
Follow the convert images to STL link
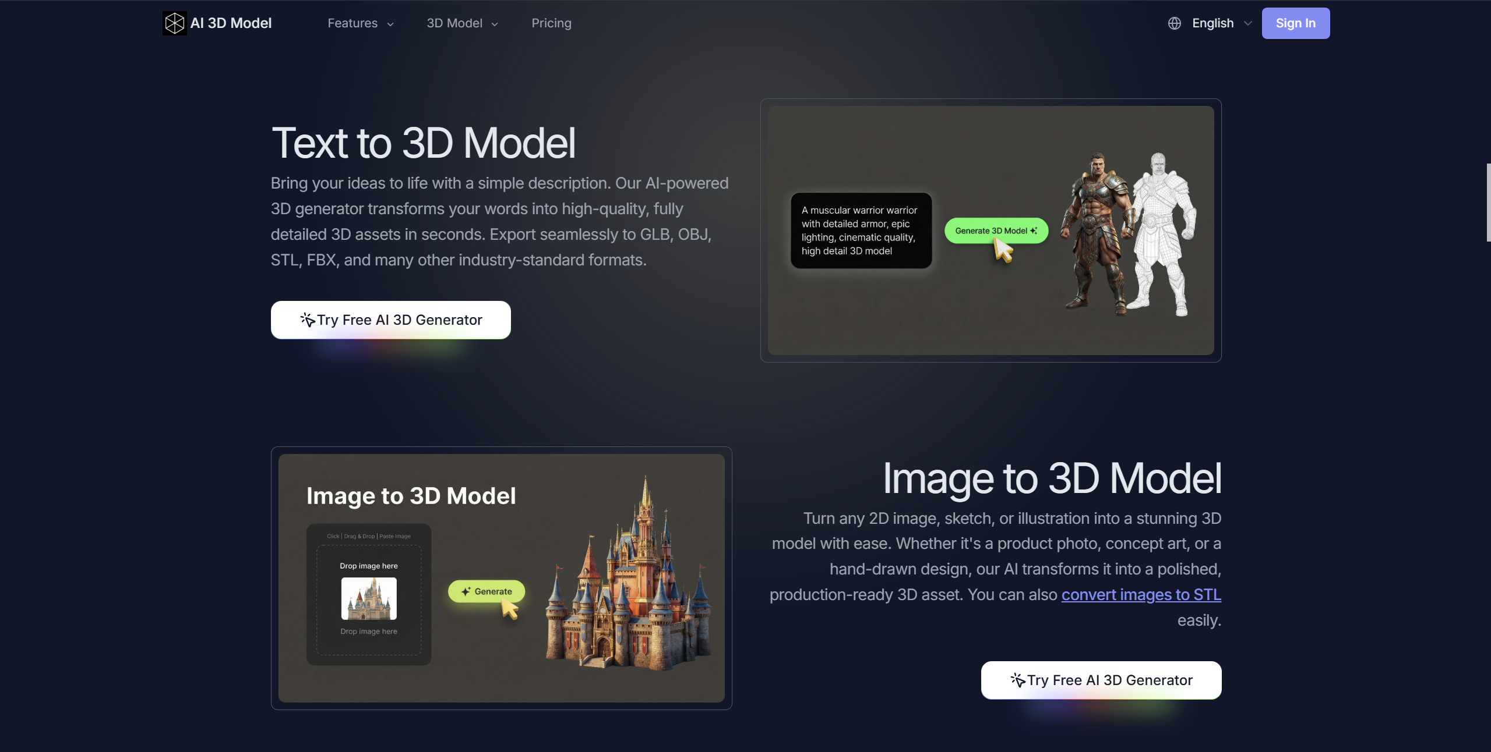coord(1140,594)
